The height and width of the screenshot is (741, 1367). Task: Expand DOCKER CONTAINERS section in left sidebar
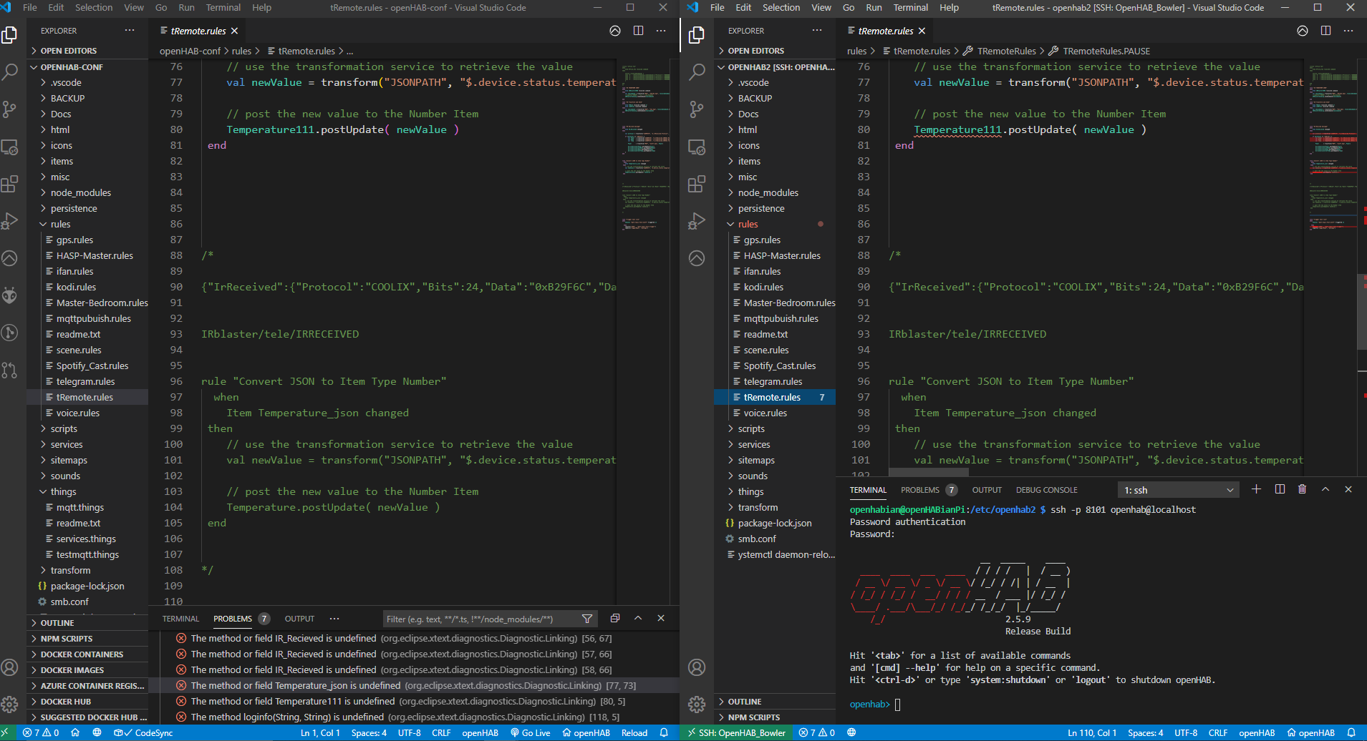82,654
